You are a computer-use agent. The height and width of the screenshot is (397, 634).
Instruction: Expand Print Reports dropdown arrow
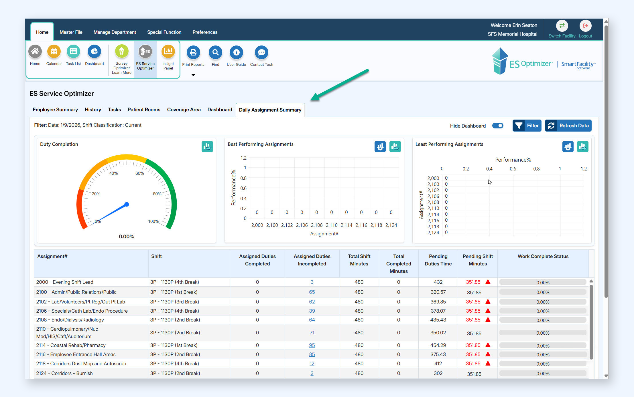pos(193,75)
